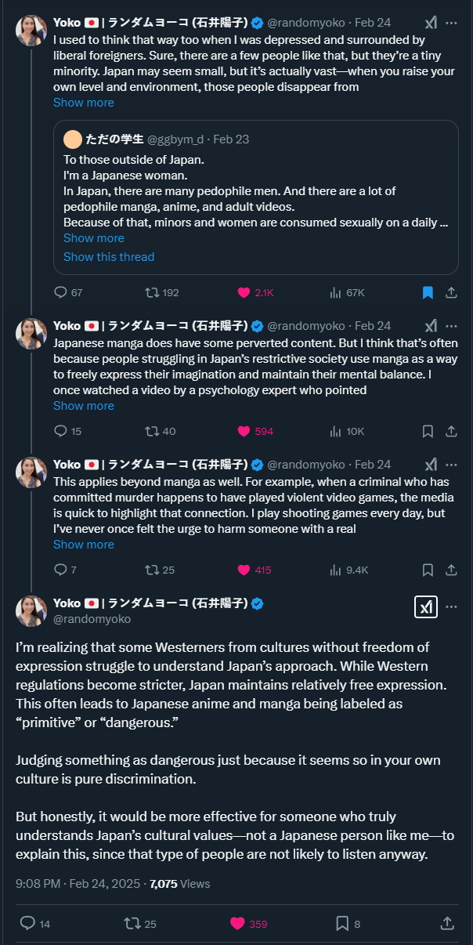Repost the tweet with 192 reposts

pos(153,292)
